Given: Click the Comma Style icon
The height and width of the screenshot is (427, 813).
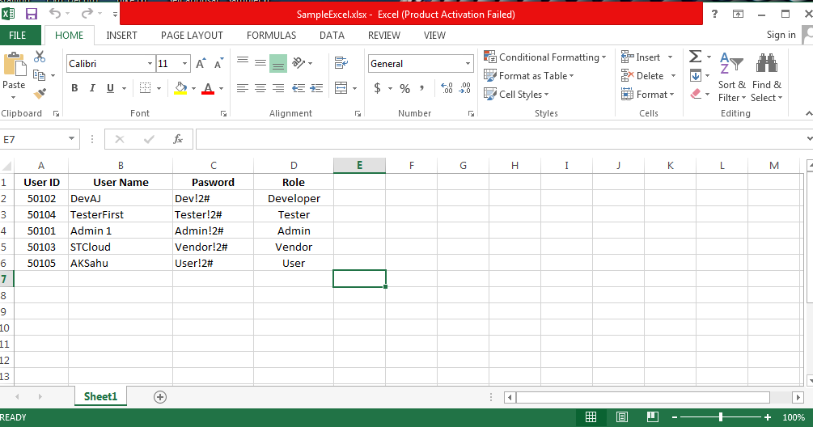Looking at the screenshot, I should pos(422,88).
